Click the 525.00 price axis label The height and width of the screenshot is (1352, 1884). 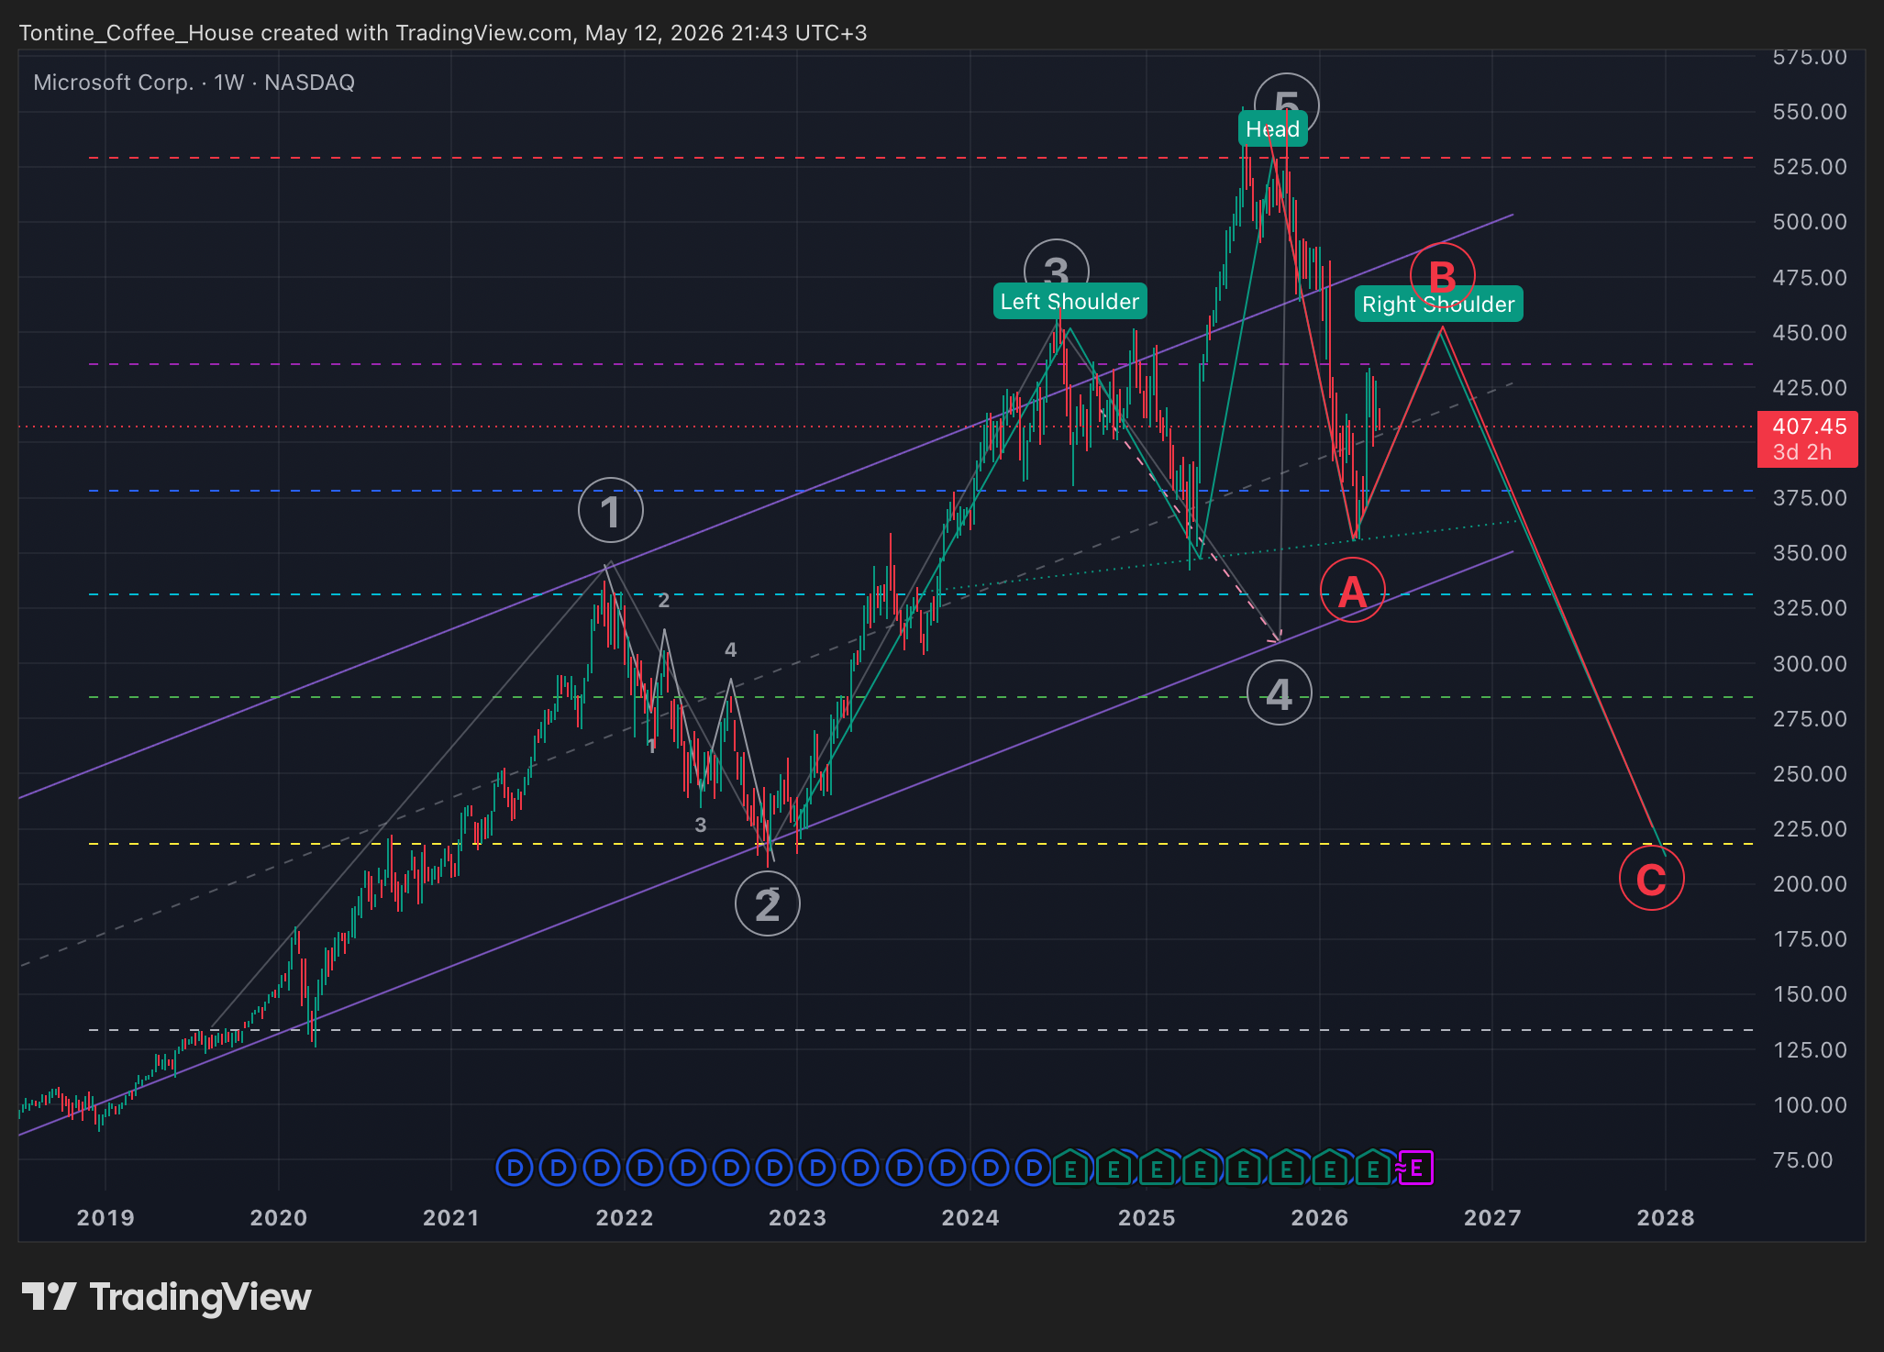(1810, 167)
